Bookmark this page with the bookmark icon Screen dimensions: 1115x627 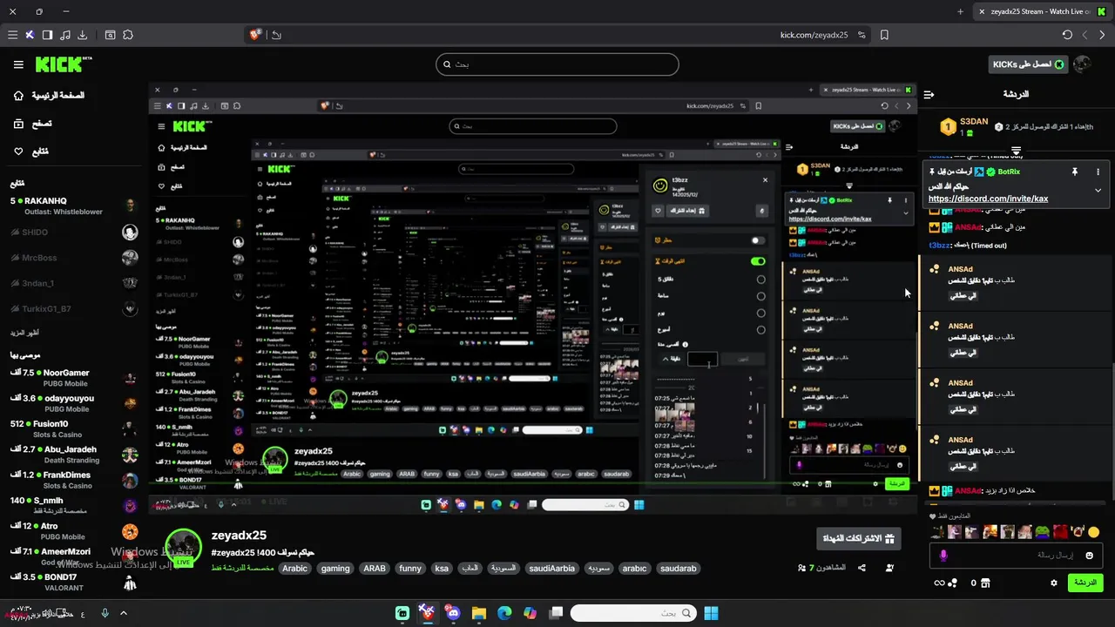click(x=884, y=35)
